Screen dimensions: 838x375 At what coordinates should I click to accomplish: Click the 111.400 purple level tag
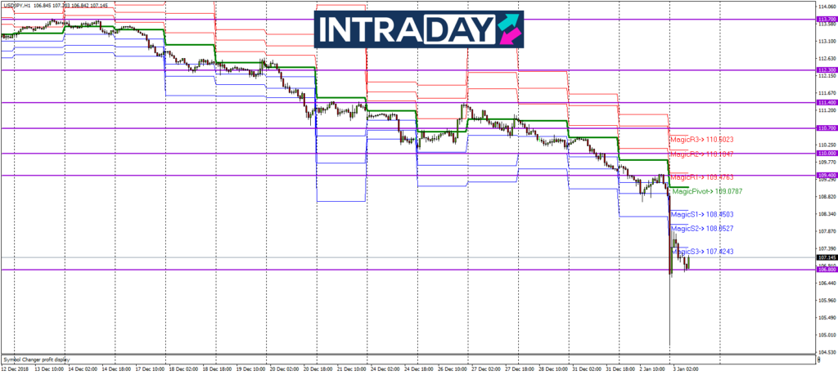tap(826, 102)
